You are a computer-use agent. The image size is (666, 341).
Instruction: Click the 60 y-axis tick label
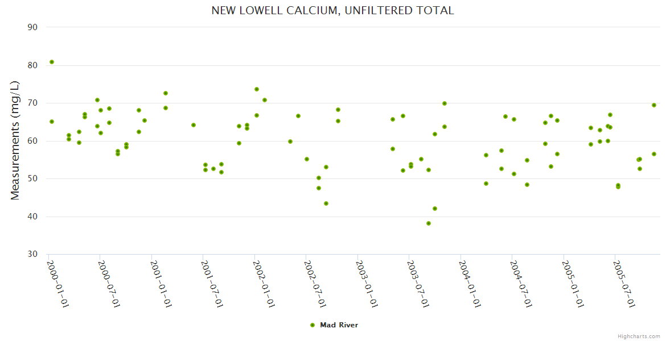32,141
